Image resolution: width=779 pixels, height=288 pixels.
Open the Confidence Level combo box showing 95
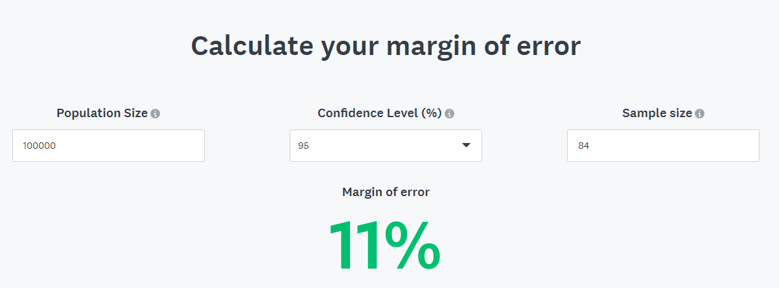coord(386,146)
